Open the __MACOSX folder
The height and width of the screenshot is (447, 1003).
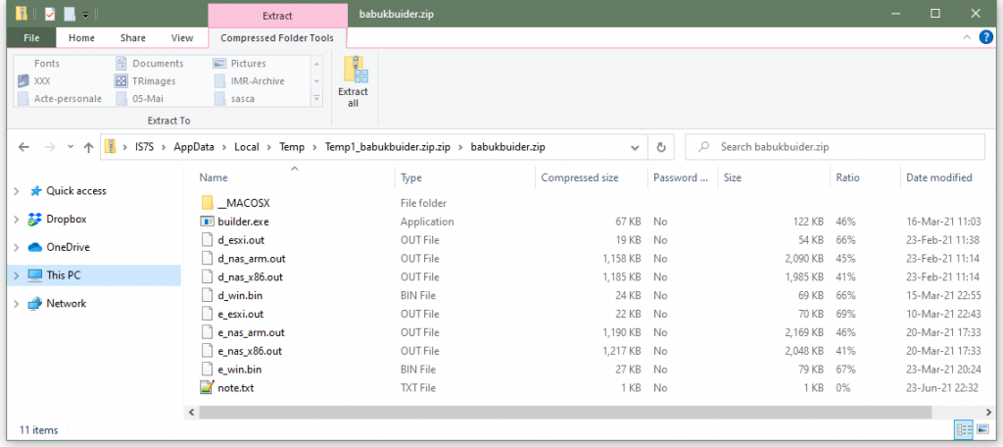pyautogui.click(x=242, y=203)
